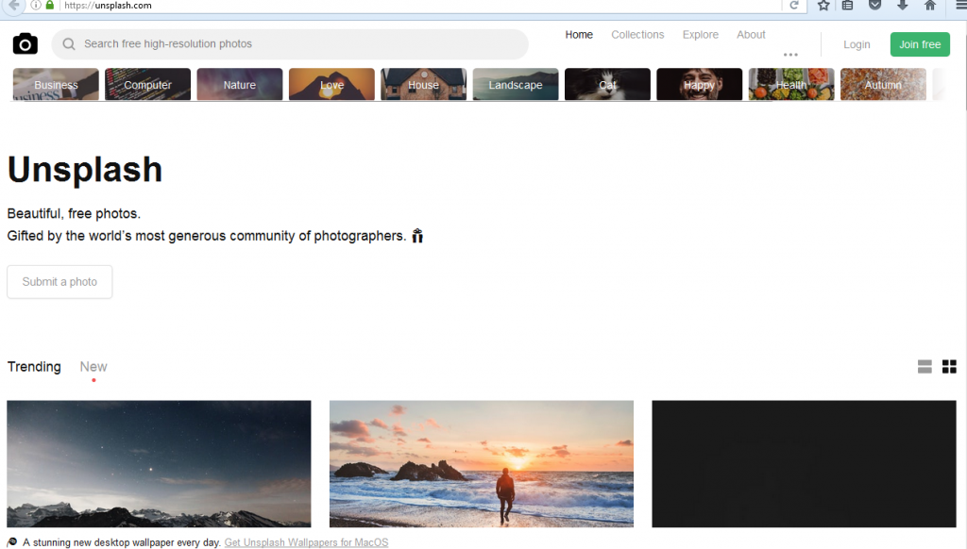Open the browser hamburger menu
Viewport: 967px width, 549px height.
(960, 6)
